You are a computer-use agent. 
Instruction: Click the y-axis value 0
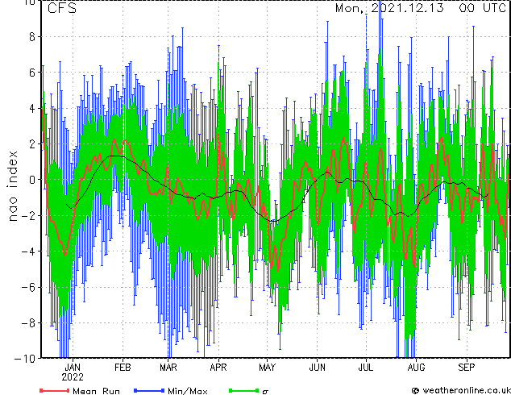pyautogui.click(x=32, y=180)
